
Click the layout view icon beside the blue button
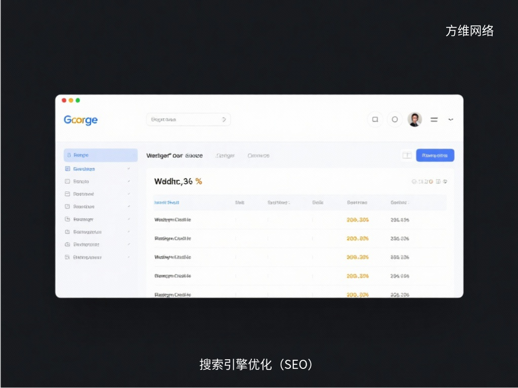(407, 155)
